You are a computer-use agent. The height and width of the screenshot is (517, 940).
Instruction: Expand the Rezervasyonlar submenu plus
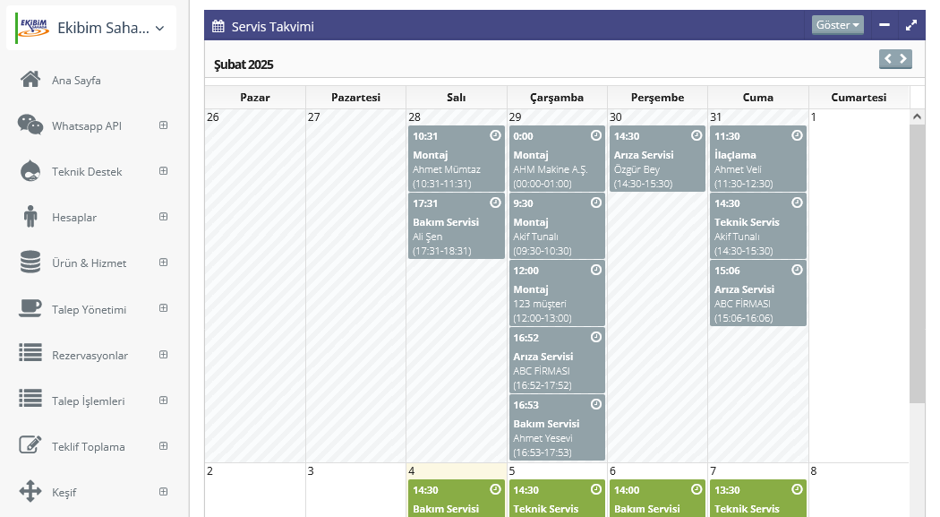point(164,355)
